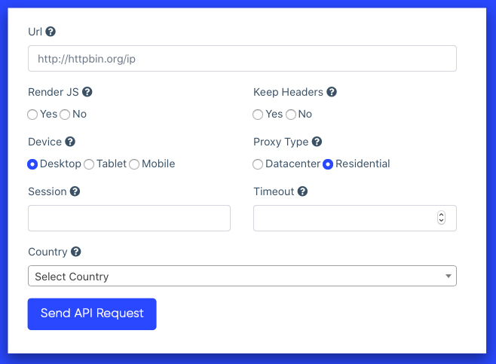Choose No under Keep Headers
This screenshot has width=496, height=364.
click(x=291, y=115)
